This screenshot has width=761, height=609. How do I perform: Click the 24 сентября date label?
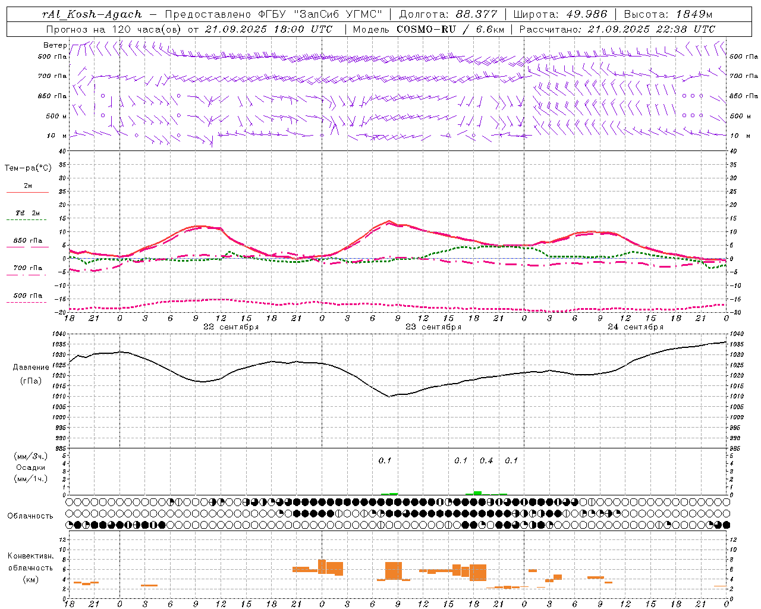(636, 327)
